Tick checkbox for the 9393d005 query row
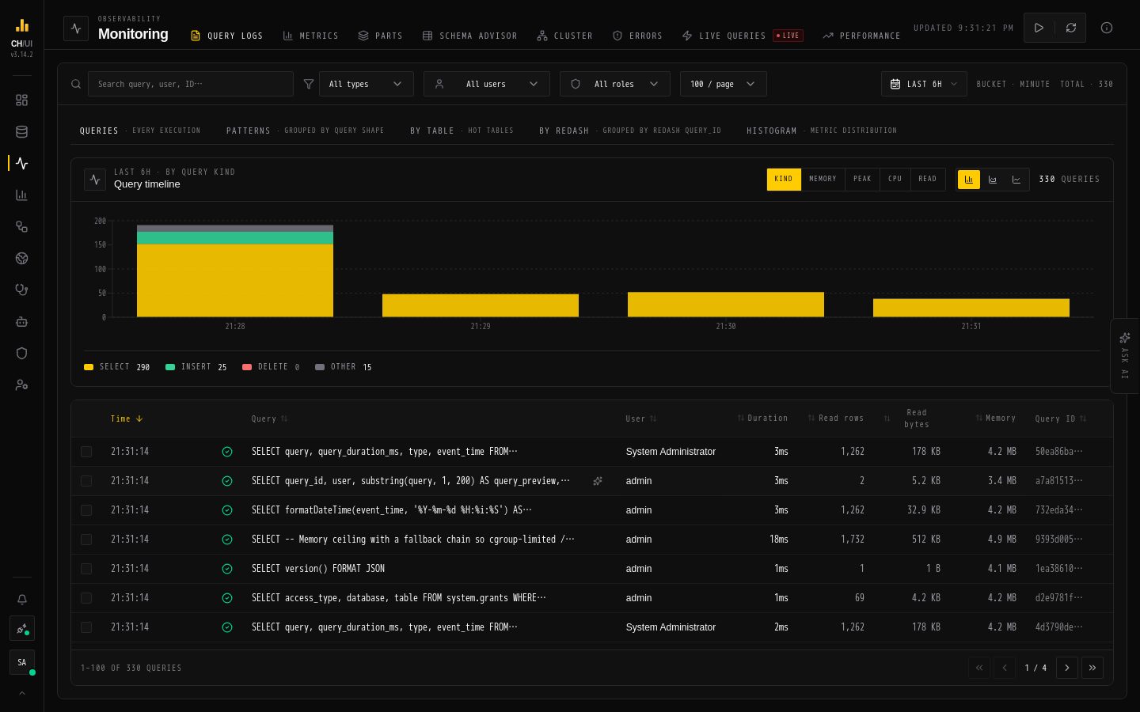 coord(86,540)
